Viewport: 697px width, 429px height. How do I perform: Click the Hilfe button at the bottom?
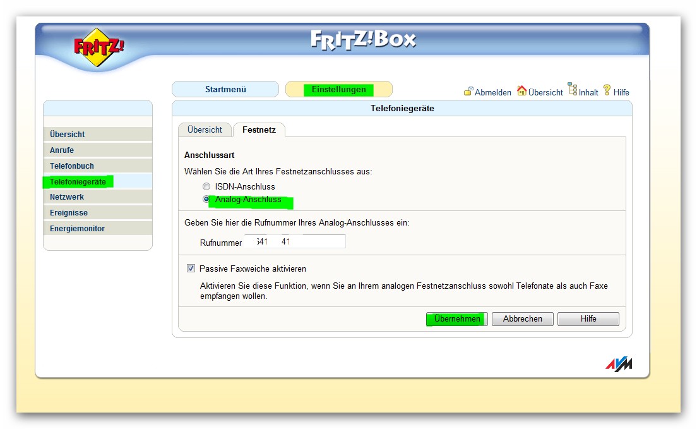(x=588, y=318)
